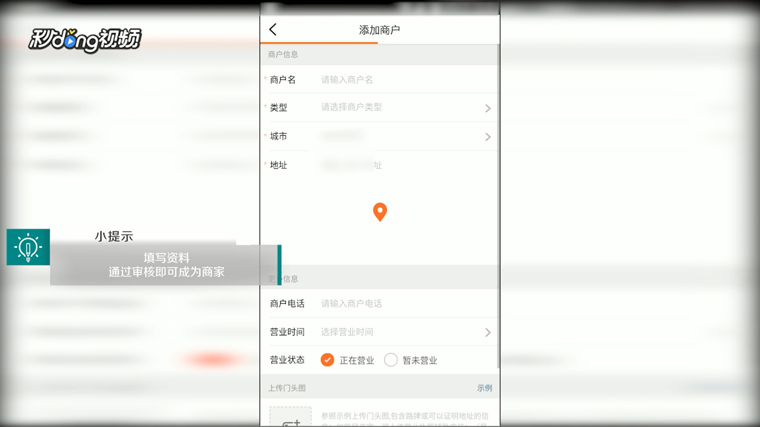Tap the orange map pin marker
The width and height of the screenshot is (760, 427).
[x=380, y=211]
